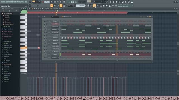Click the piano roll view icon
179x100 pixels.
pyautogui.click(x=91, y=6)
